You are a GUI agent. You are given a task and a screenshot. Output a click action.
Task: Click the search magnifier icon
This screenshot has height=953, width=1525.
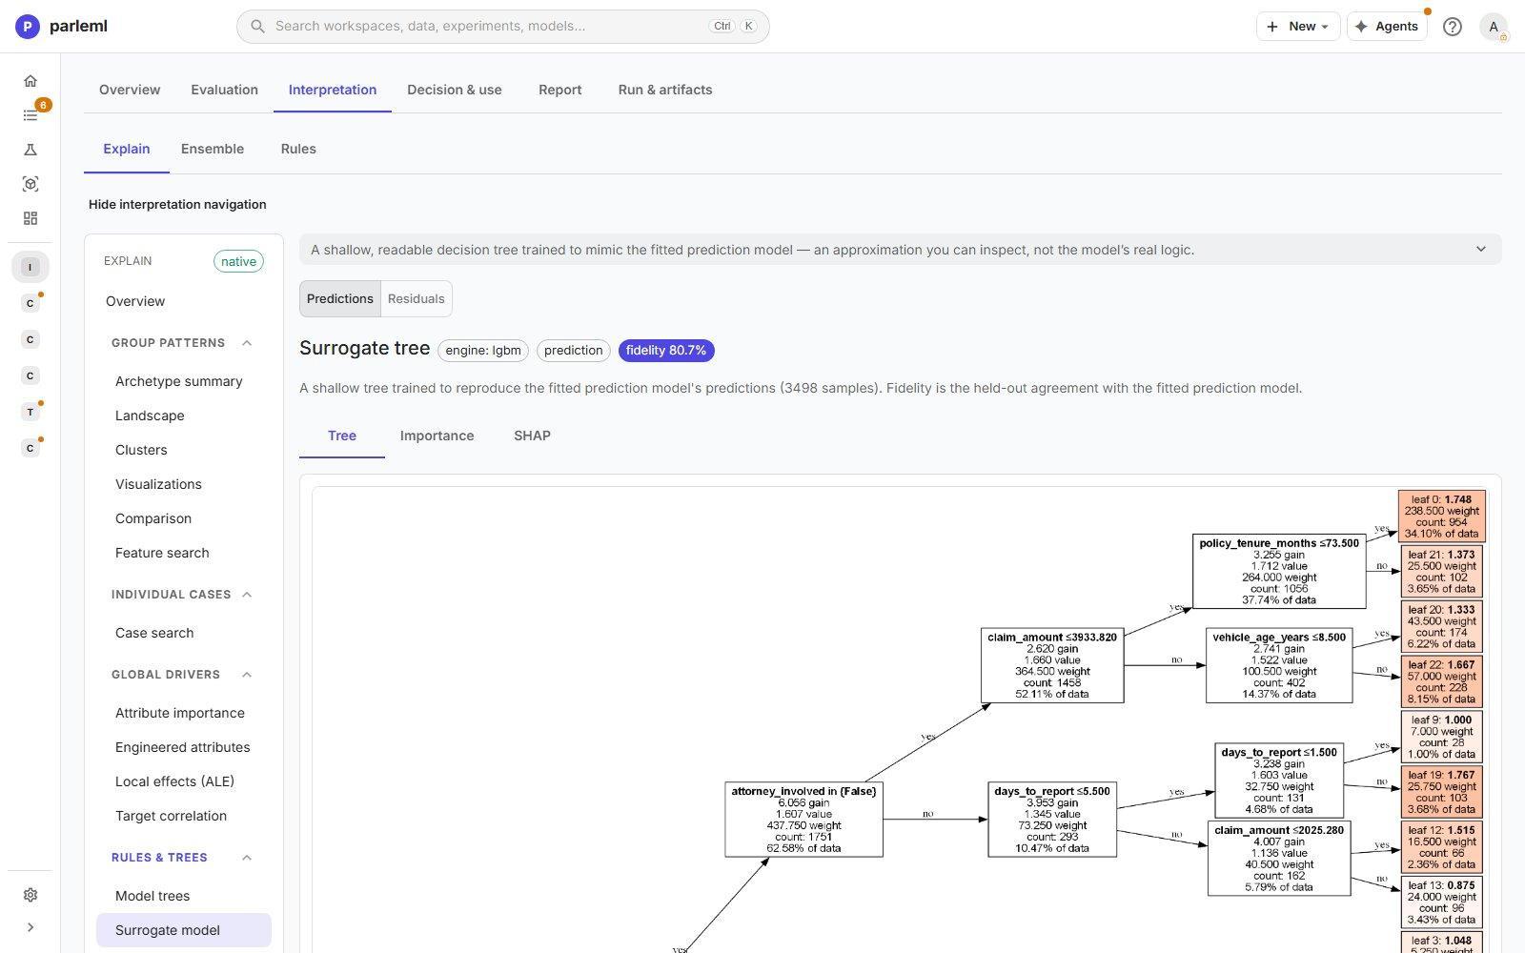click(x=257, y=27)
